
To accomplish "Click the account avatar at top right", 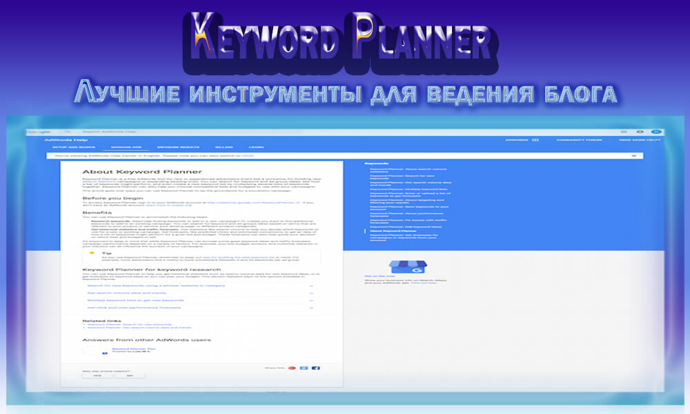I will point(656,132).
